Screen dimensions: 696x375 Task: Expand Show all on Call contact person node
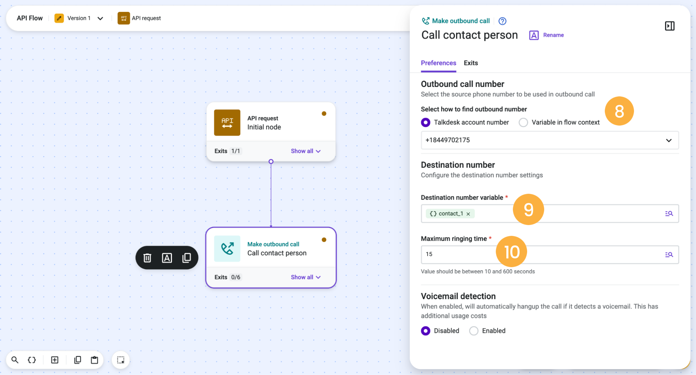pos(306,277)
